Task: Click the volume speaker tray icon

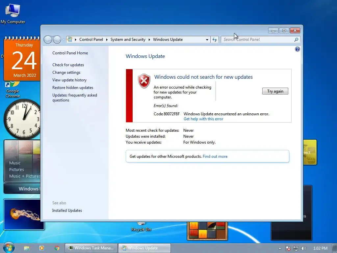Action: (303, 248)
